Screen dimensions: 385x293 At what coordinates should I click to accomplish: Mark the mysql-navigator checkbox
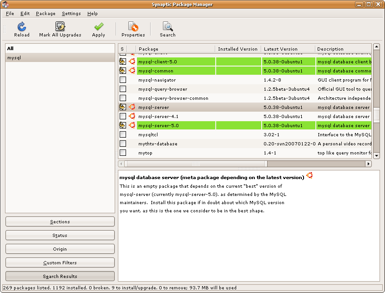[123, 80]
